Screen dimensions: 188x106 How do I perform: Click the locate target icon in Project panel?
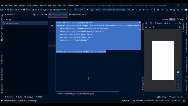(34, 14)
